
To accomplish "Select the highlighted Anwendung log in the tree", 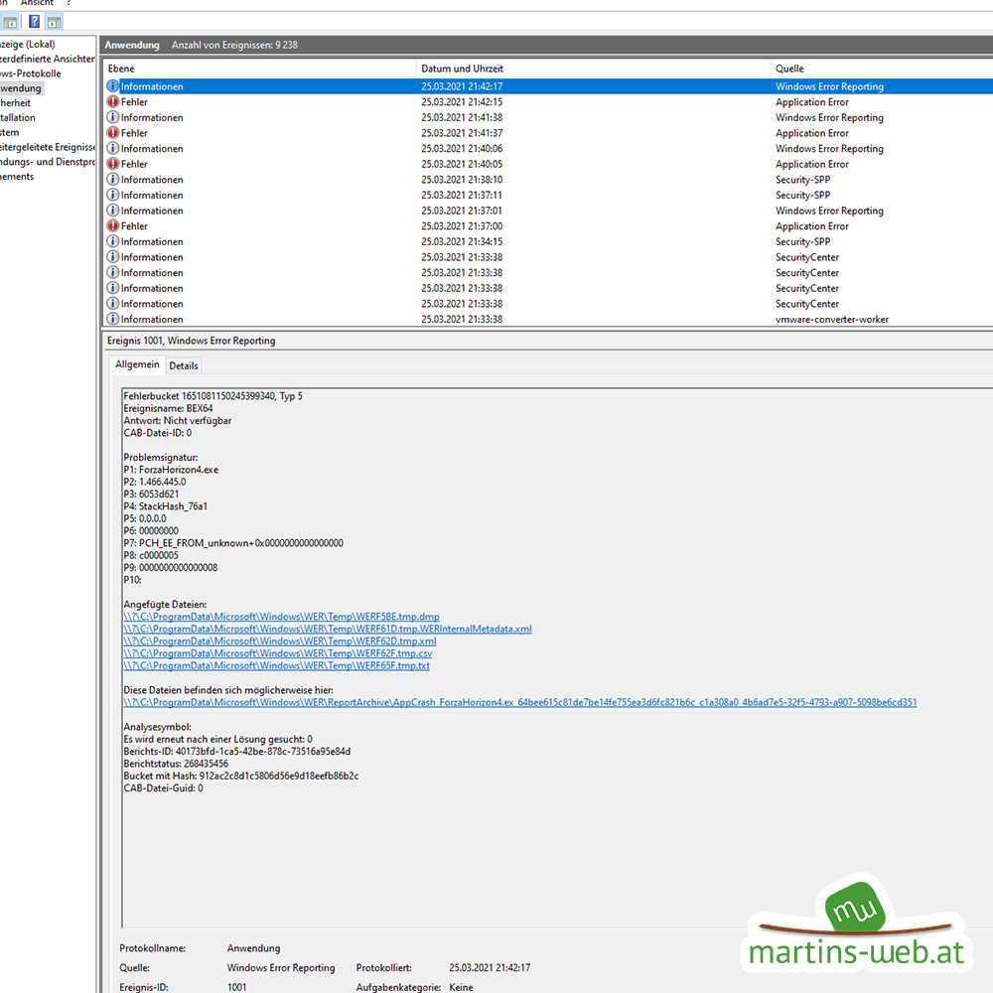I will click(x=21, y=88).
